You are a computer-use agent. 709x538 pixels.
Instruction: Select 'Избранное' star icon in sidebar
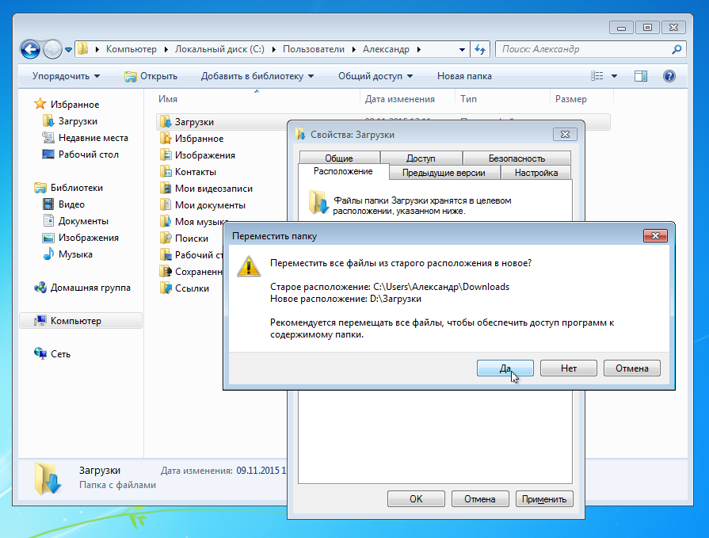[x=40, y=104]
